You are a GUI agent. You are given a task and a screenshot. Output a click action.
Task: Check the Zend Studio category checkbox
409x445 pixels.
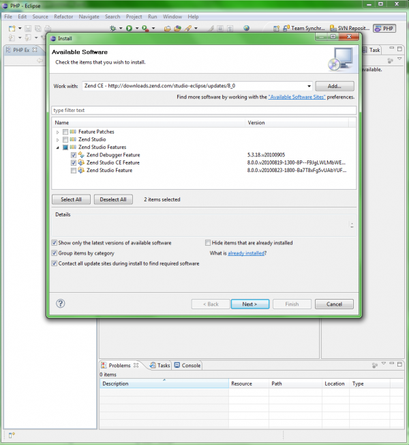click(65, 139)
